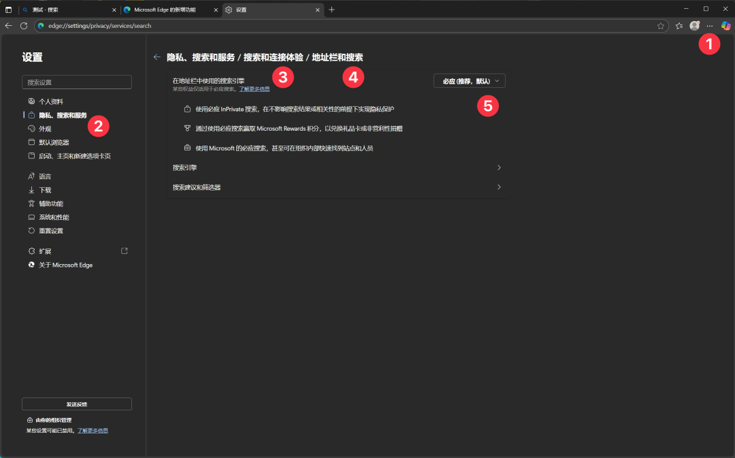Viewport: 735px width, 458px height.
Task: Click the Microsoft Rewards trophy icon
Action: coord(188,129)
